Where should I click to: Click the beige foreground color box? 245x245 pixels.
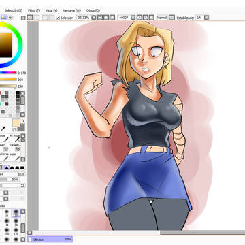pos(16,122)
